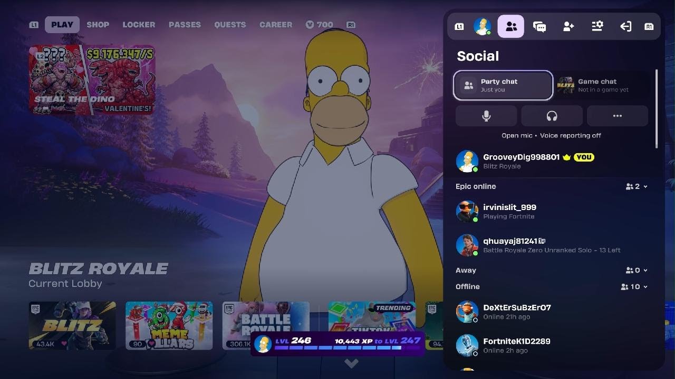Click the social panel scrollbar
Screen dimensions: 675x379
[x=657, y=108]
